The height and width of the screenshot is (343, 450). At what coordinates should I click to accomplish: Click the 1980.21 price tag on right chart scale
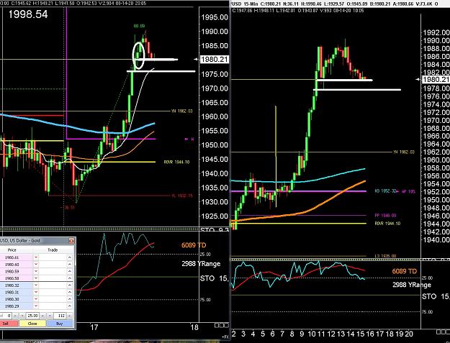pos(436,79)
